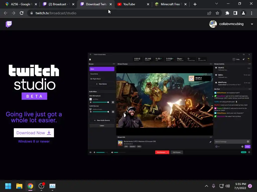Close the Download Twitch tab
Screen dimensions: 257x192
coord(111,4)
